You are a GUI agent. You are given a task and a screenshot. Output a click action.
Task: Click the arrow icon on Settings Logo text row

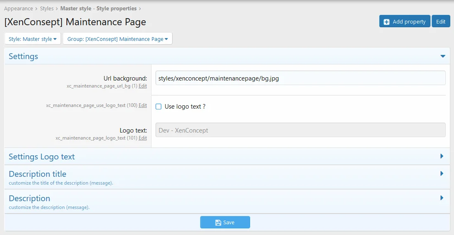point(442,157)
